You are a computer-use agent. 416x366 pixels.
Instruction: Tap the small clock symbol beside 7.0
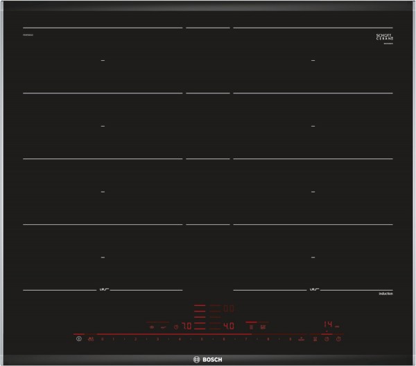tap(176, 327)
